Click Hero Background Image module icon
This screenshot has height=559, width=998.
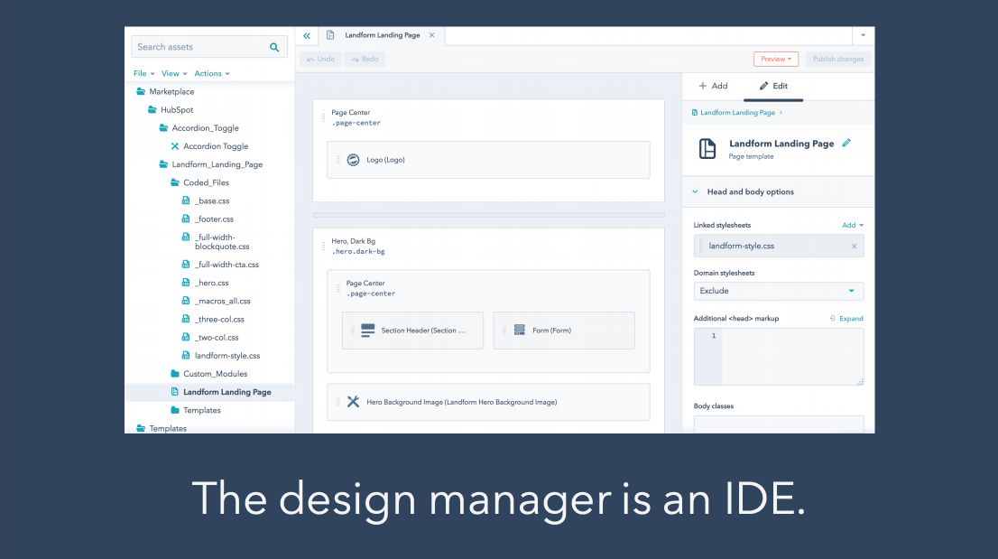[x=353, y=402]
